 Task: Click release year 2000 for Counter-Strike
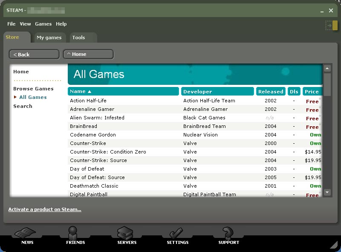tap(271, 143)
